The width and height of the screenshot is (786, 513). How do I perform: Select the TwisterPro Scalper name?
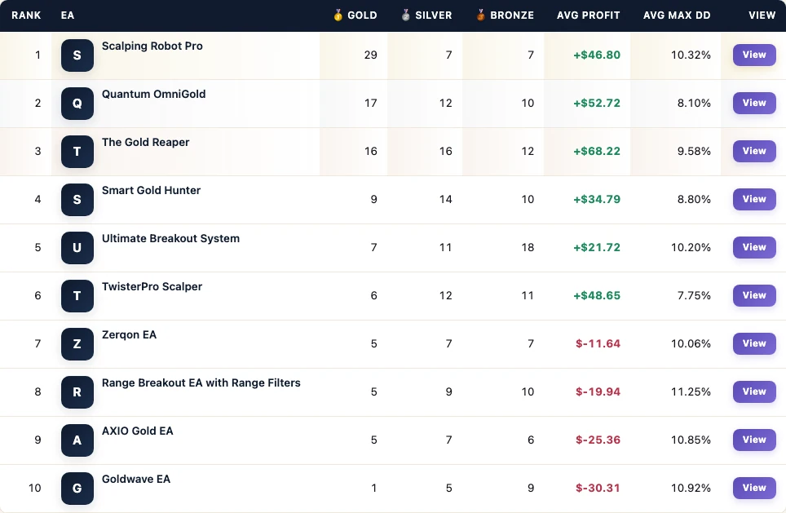pos(152,287)
